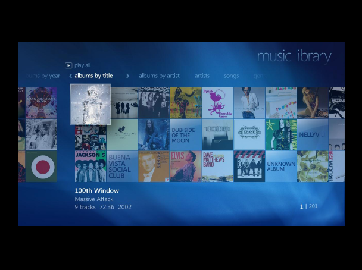Open the 100th Window album cover
The height and width of the screenshot is (270, 362).
pyautogui.click(x=90, y=105)
